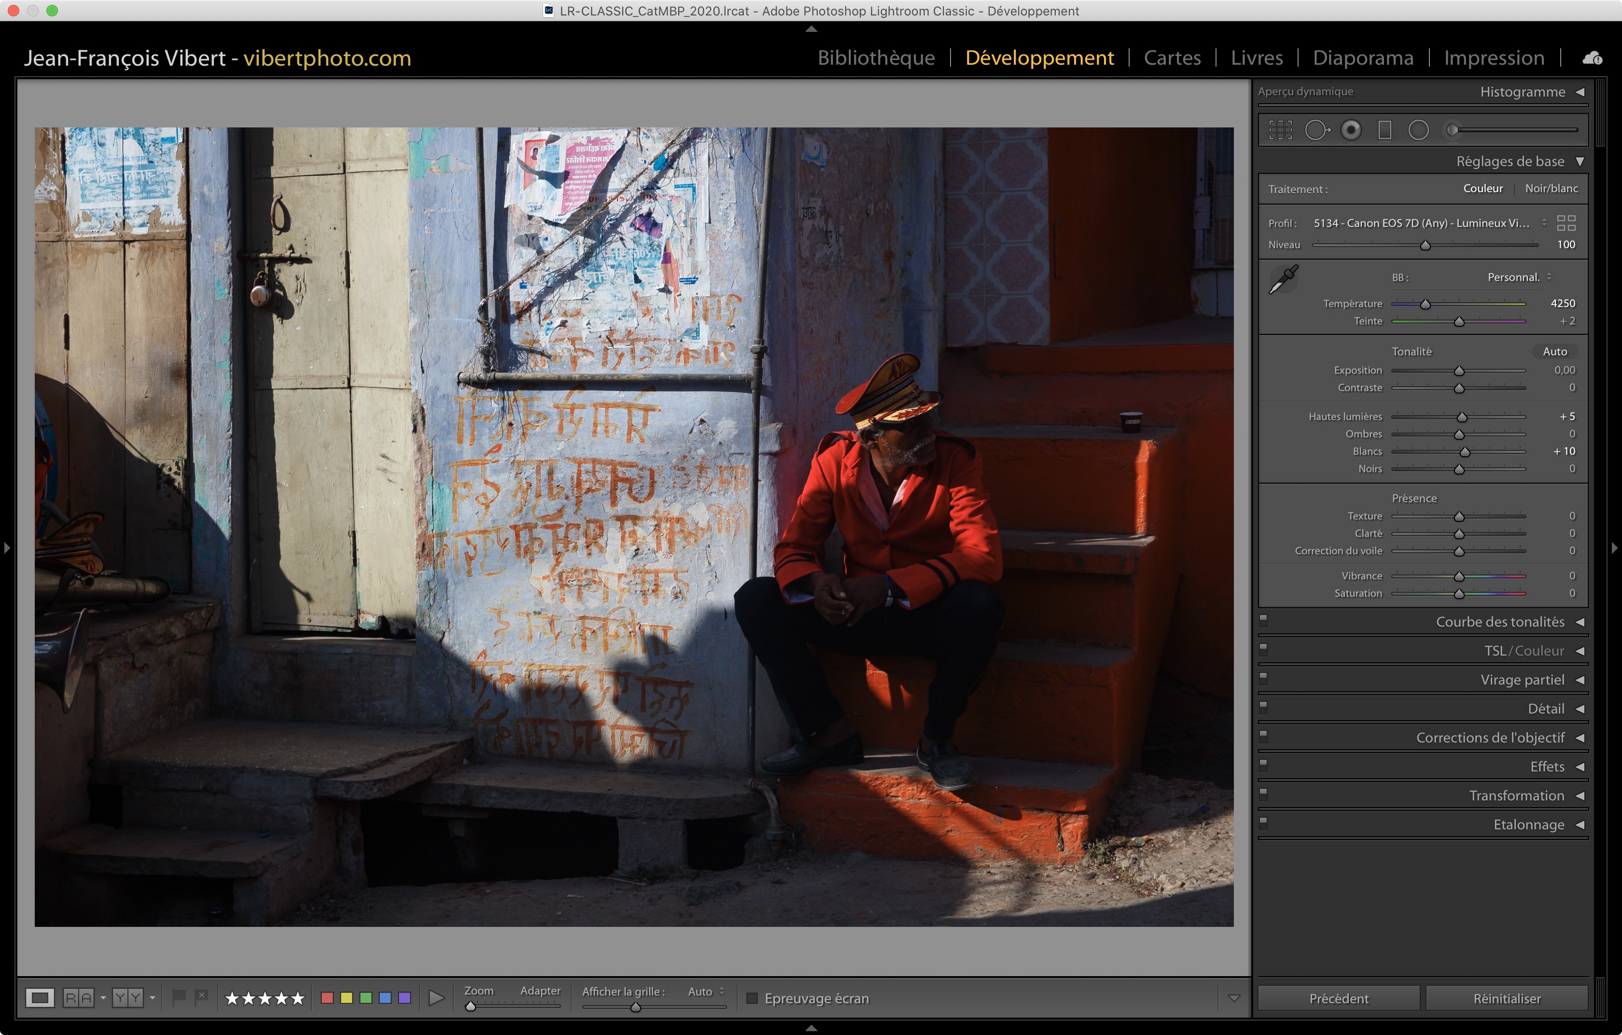Image resolution: width=1622 pixels, height=1035 pixels.
Task: Choose the Red Eye Correction tool
Action: [x=1351, y=130]
